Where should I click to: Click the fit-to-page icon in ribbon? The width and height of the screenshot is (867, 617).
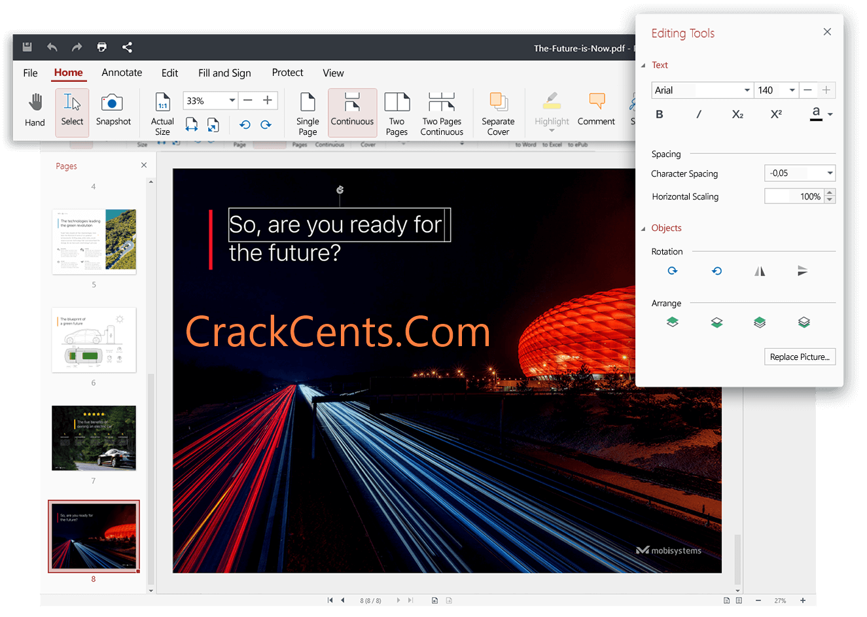tap(213, 124)
